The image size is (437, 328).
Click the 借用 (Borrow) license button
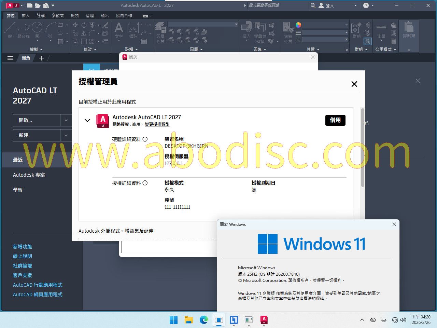click(335, 120)
